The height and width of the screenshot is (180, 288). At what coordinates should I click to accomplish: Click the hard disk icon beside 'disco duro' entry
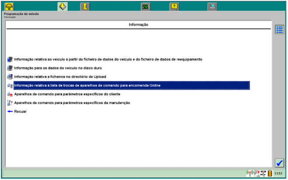tap(10, 68)
